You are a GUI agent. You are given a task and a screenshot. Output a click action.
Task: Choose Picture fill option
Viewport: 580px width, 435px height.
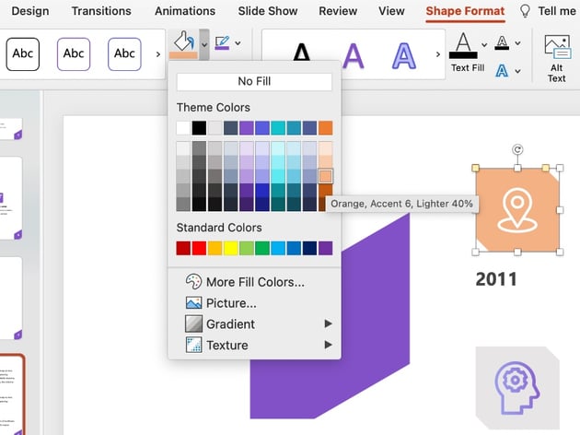click(x=231, y=303)
